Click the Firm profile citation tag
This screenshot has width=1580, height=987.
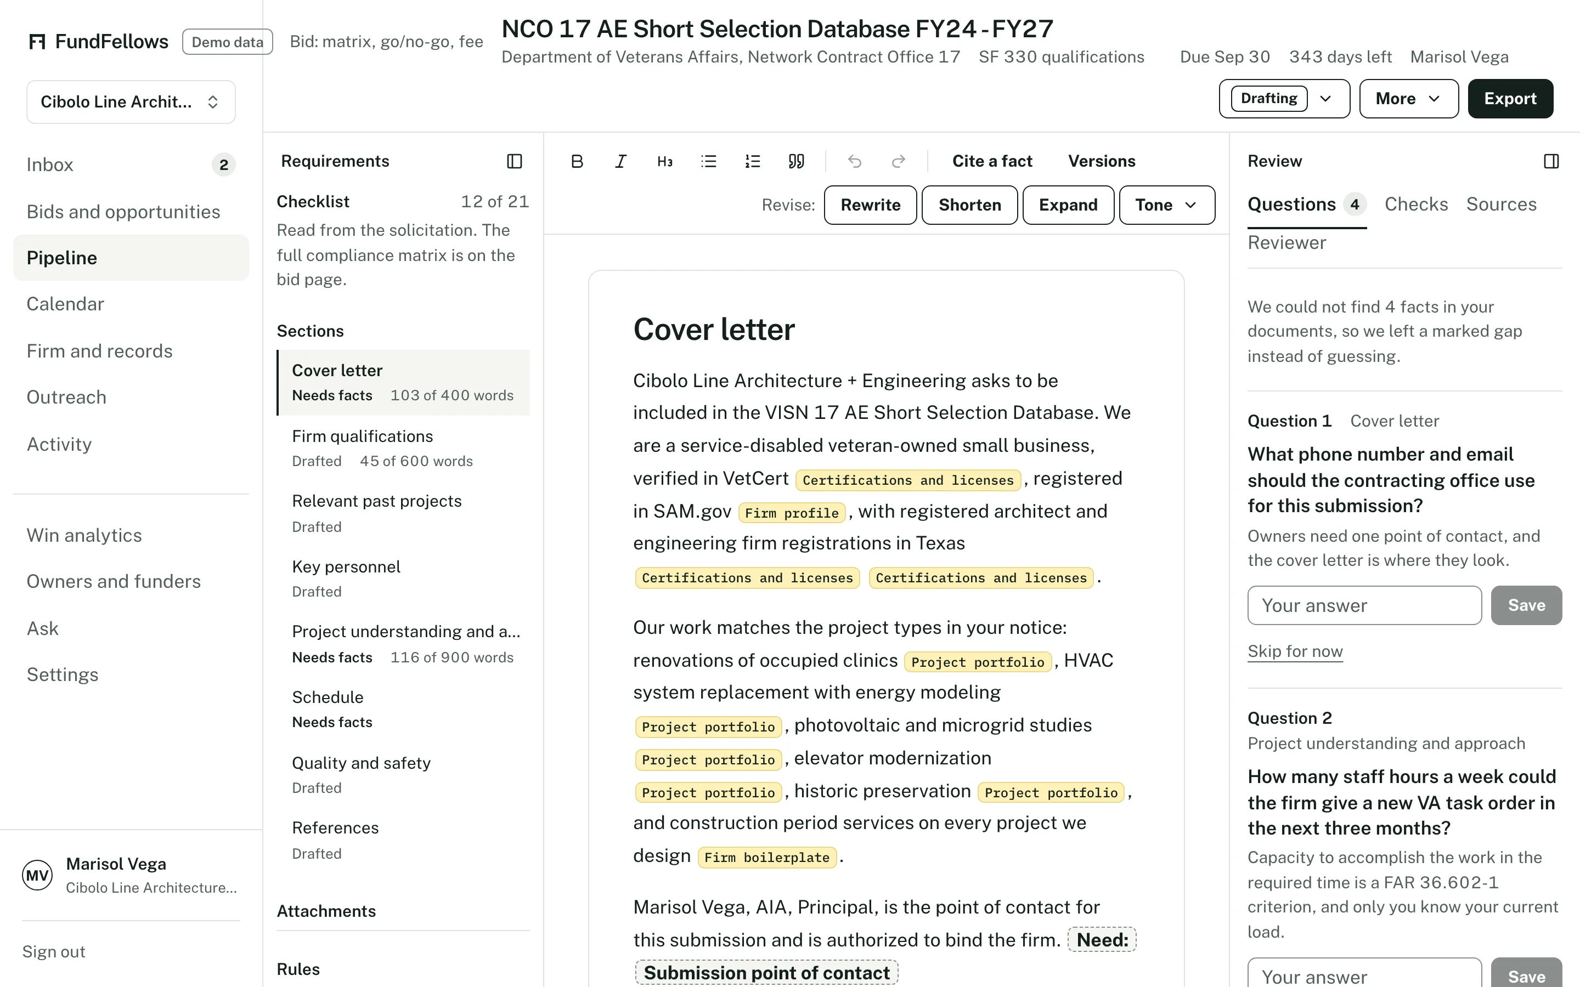point(791,513)
